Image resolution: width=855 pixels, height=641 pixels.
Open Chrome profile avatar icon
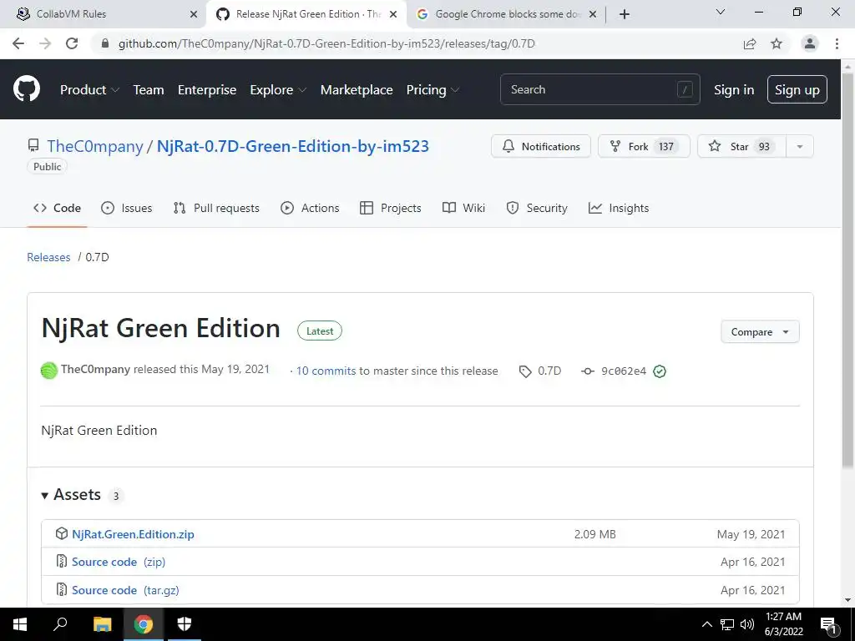[810, 43]
